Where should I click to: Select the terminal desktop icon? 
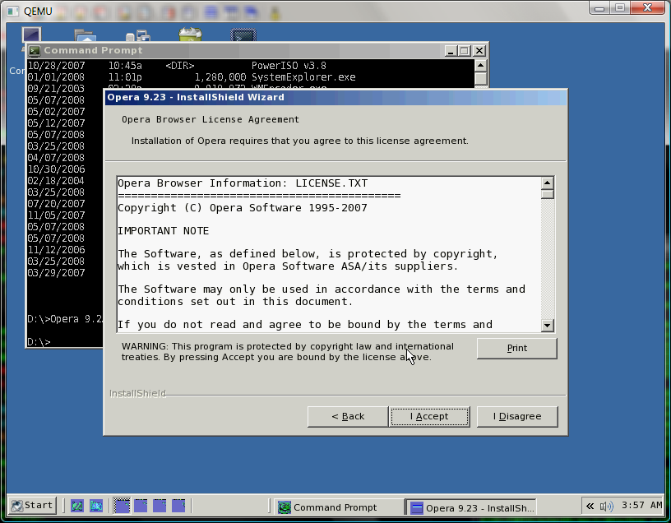click(243, 35)
